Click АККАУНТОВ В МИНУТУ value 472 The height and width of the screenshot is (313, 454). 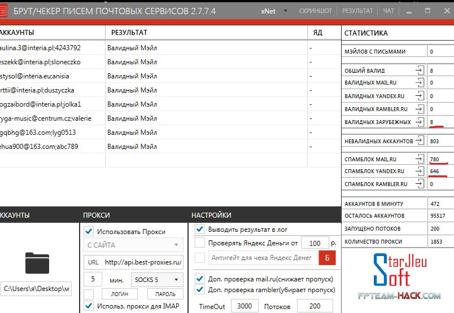pyautogui.click(x=435, y=204)
